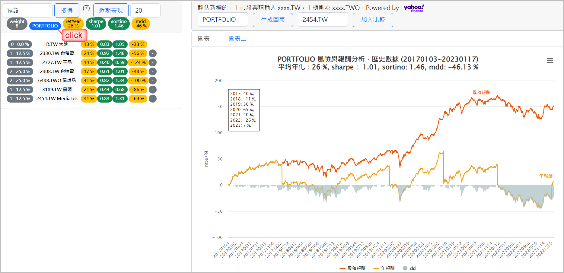Click the 取得 button
Viewport: 564px width, 273px height.
[x=67, y=11]
